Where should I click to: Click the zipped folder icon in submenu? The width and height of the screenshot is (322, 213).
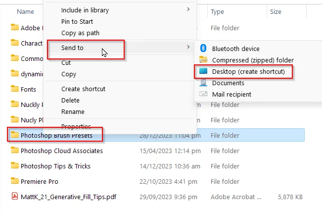[x=203, y=59]
